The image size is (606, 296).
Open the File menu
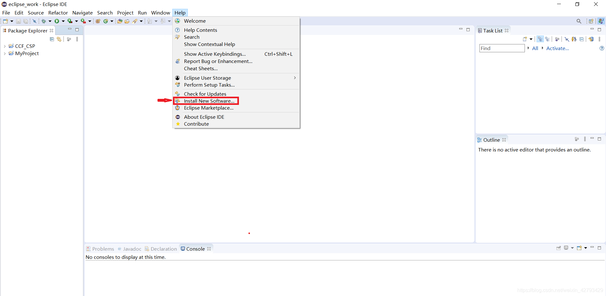point(6,13)
